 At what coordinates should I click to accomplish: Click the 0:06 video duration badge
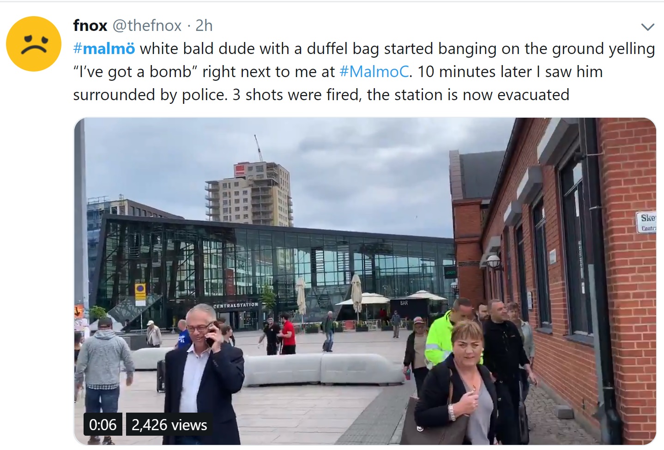pos(103,424)
